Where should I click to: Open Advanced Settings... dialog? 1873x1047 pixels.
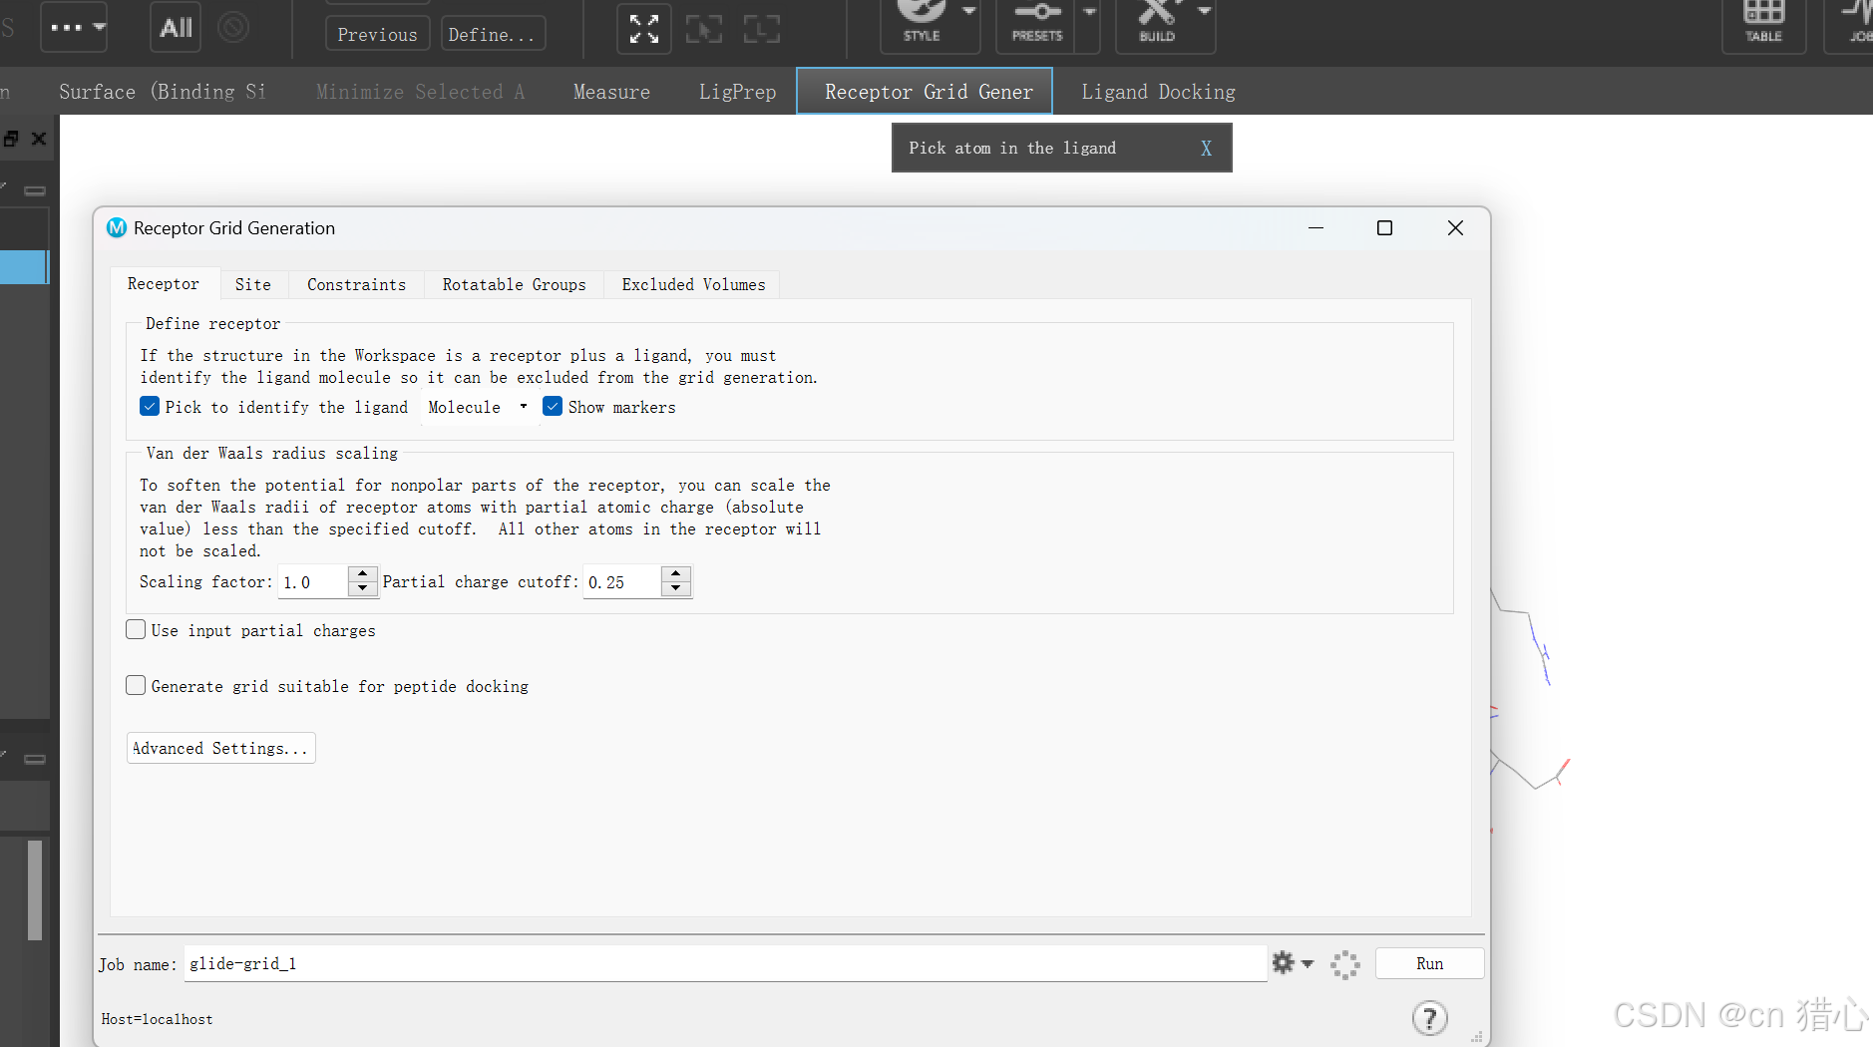[x=220, y=748]
